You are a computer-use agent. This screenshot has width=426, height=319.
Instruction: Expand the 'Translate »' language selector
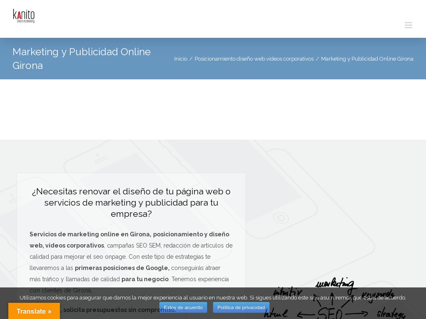click(34, 311)
